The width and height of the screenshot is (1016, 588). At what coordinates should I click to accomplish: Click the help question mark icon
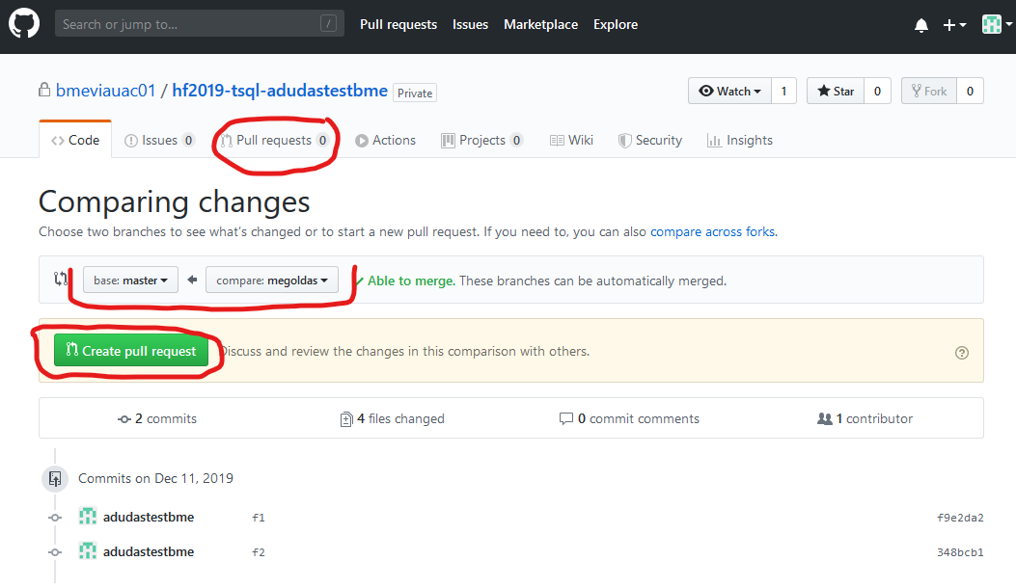[961, 353]
